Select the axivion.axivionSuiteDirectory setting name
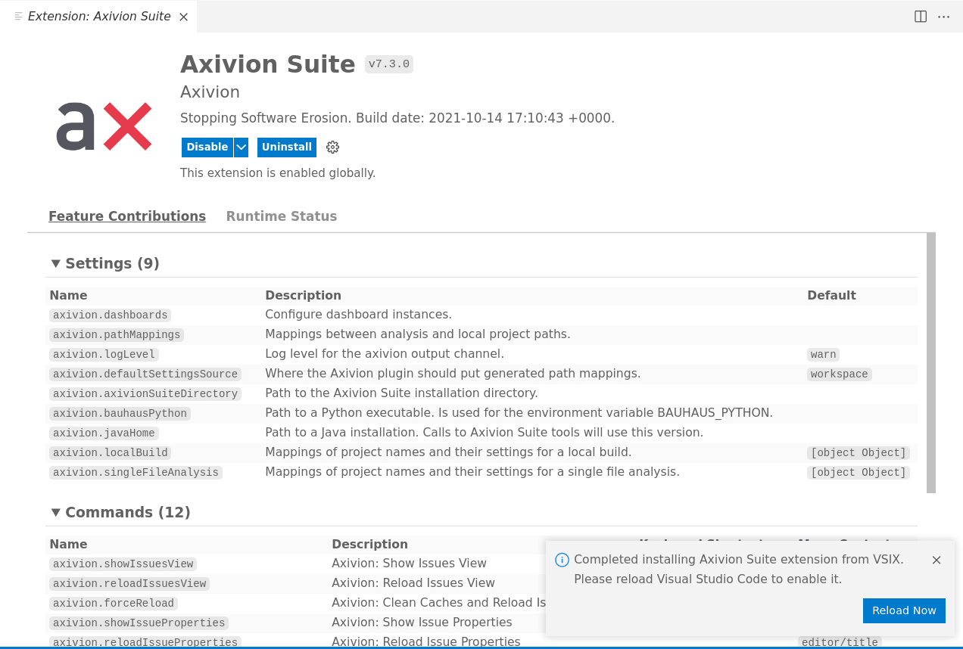Image resolution: width=963 pixels, height=649 pixels. 145,393
